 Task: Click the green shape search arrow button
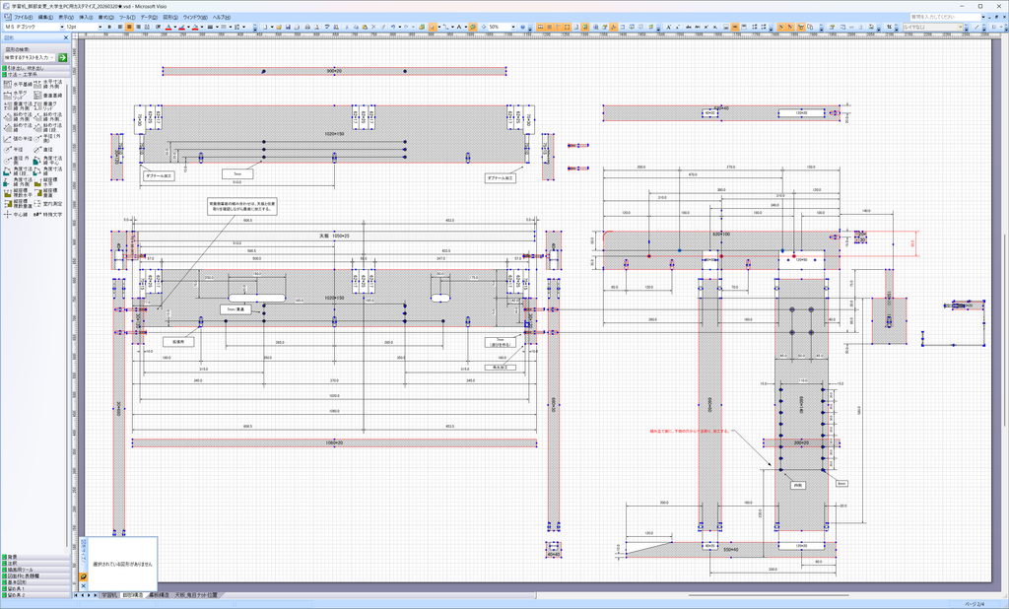tap(62, 57)
